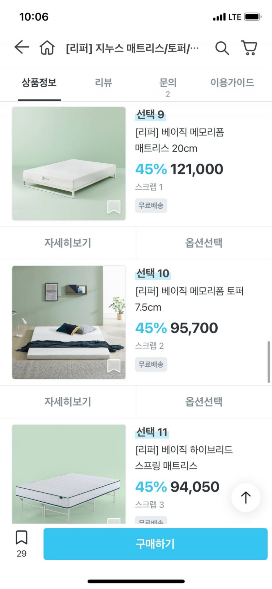Click the page scrollbar handle
This screenshot has width=272, height=589.
pyautogui.click(x=268, y=362)
